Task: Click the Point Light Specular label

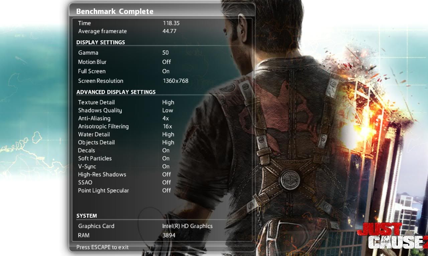Action: (x=103, y=190)
